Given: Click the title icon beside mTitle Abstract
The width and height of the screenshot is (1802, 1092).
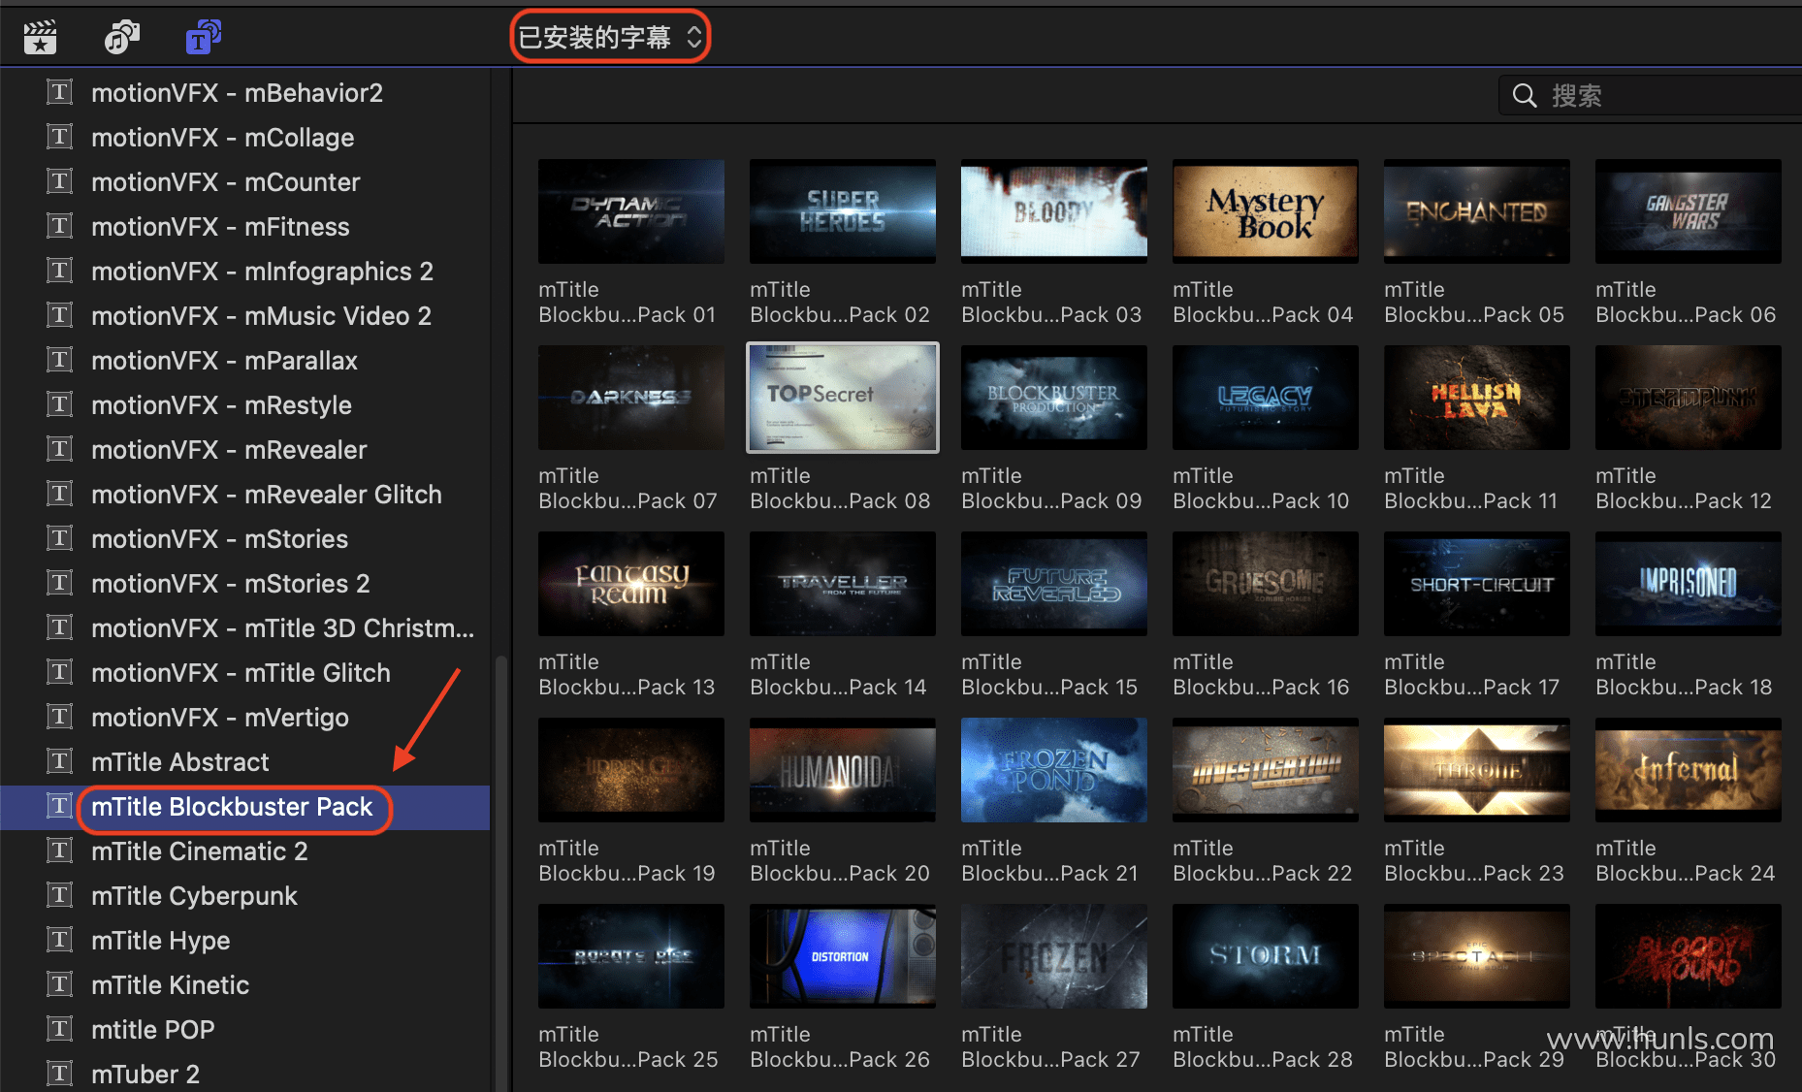Looking at the screenshot, I should pos(60,761).
